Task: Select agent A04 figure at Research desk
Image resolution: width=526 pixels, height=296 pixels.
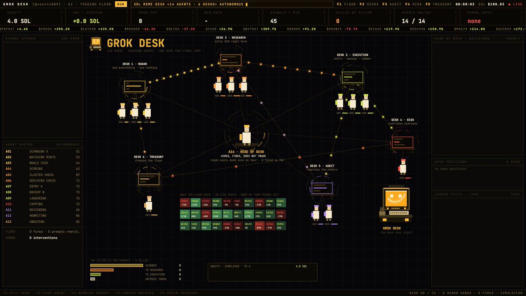Action: pos(218,85)
